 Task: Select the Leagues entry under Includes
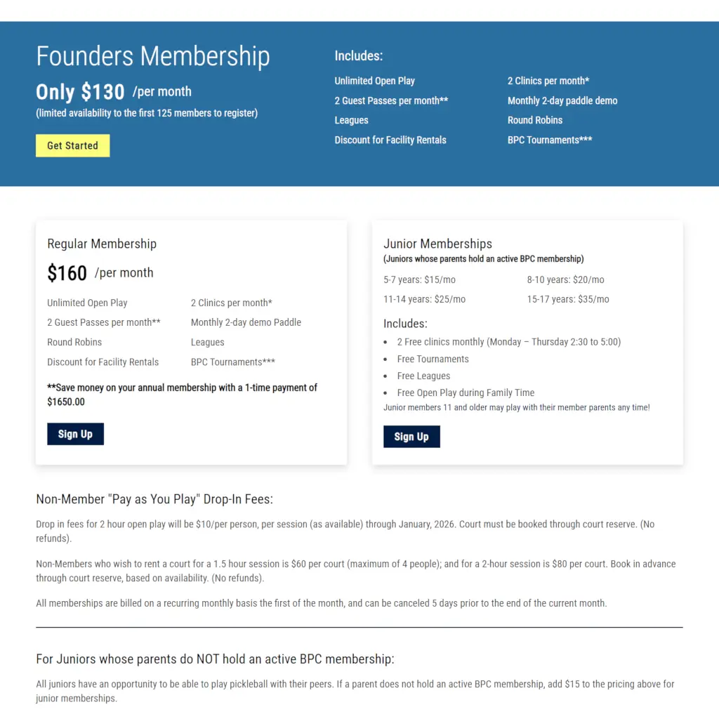(351, 120)
